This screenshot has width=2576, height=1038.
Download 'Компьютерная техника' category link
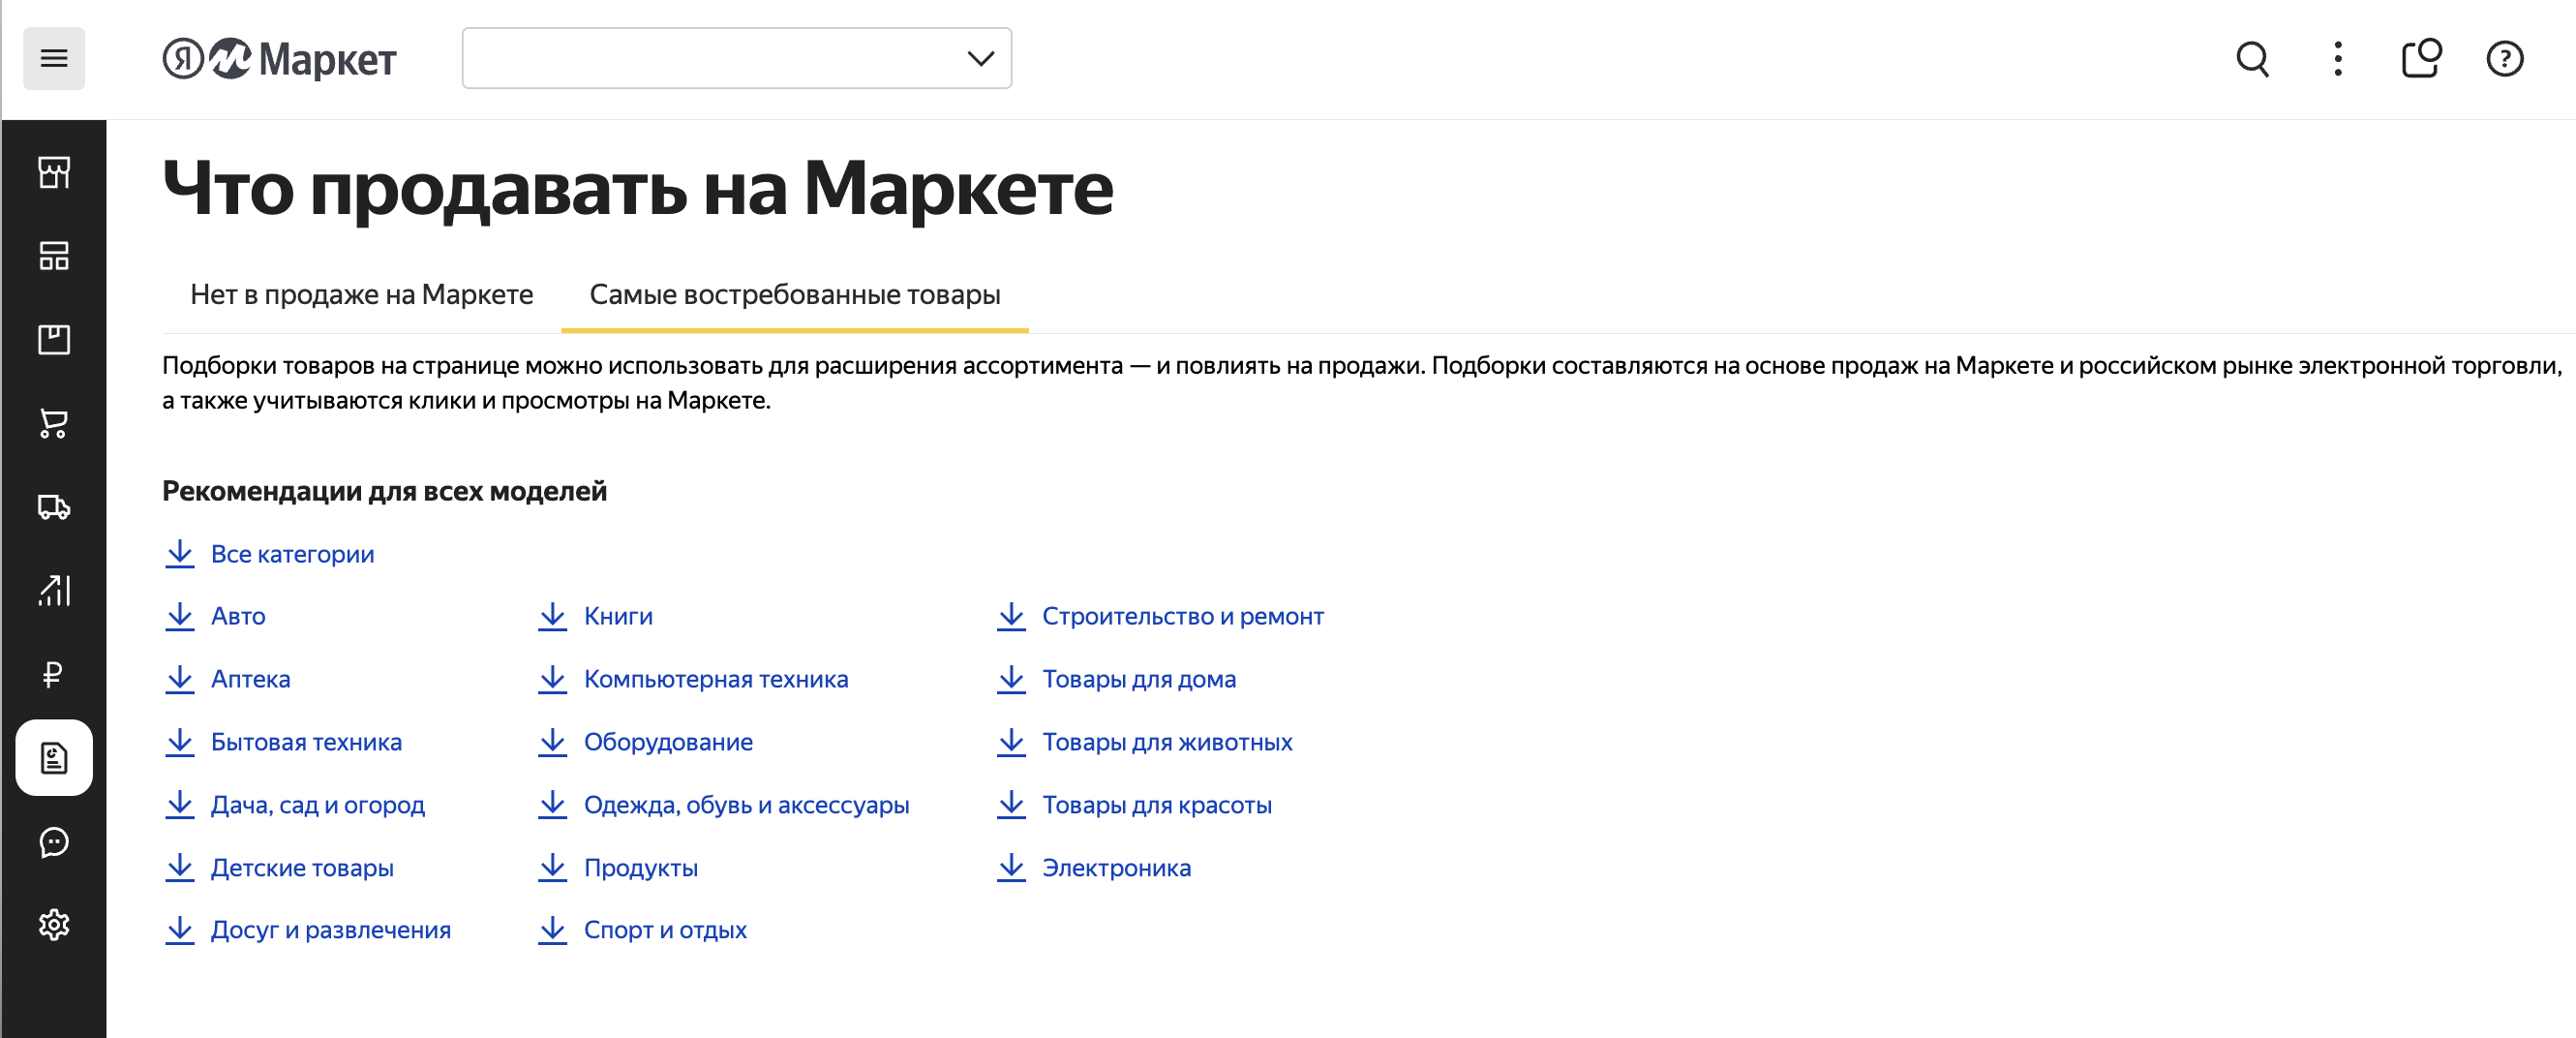pyautogui.click(x=693, y=679)
